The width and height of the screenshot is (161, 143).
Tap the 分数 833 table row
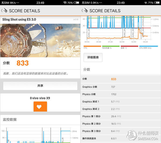click(x=121, y=79)
